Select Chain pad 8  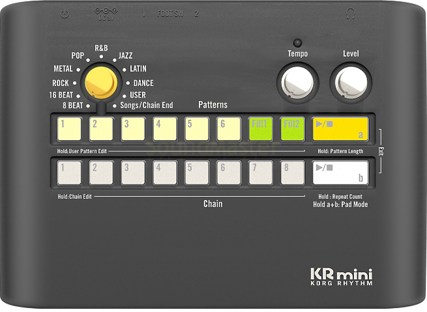293,173
